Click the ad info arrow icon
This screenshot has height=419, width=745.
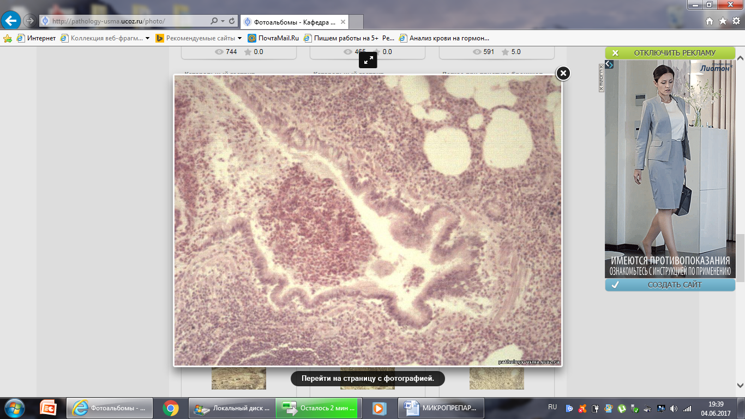point(610,64)
